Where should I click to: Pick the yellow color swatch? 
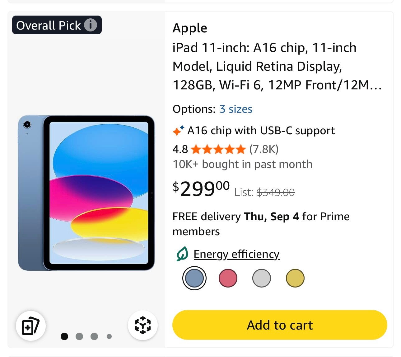click(x=295, y=278)
